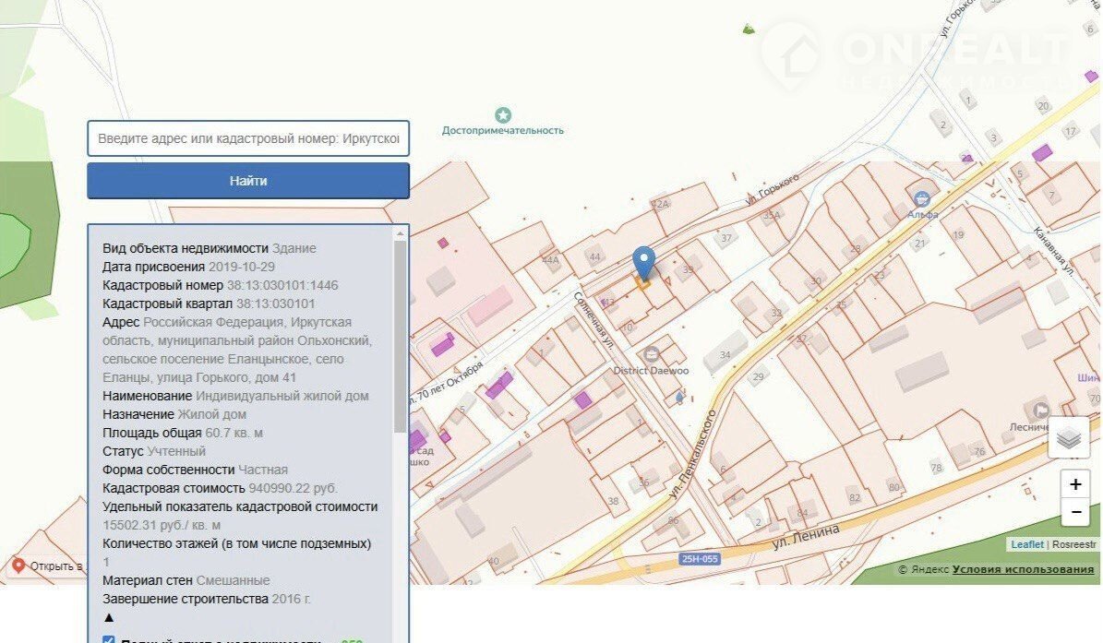The width and height of the screenshot is (1103, 643).
Task: Click the Достопримечательность star icon
Action: click(502, 115)
